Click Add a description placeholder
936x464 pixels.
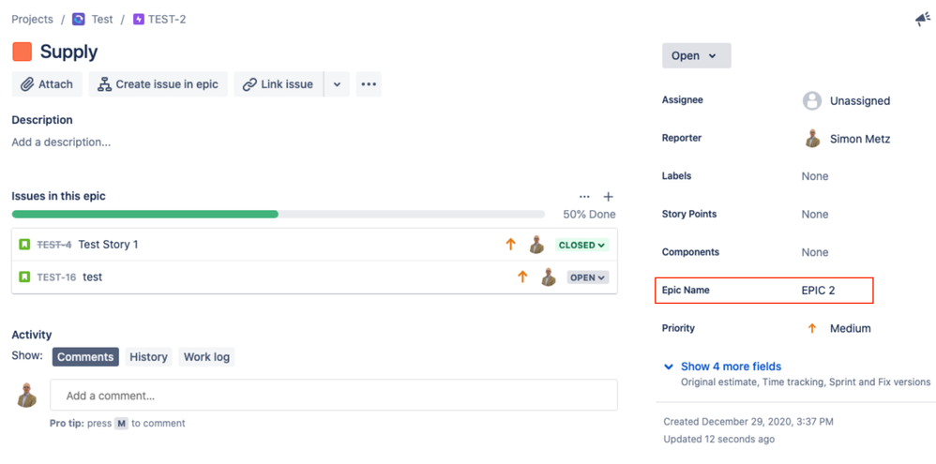click(x=61, y=142)
